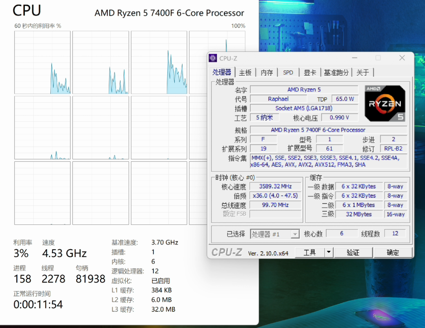The width and height of the screenshot is (425, 328).
Task: Click the 一级 指令 cache size value
Action: [358, 196]
